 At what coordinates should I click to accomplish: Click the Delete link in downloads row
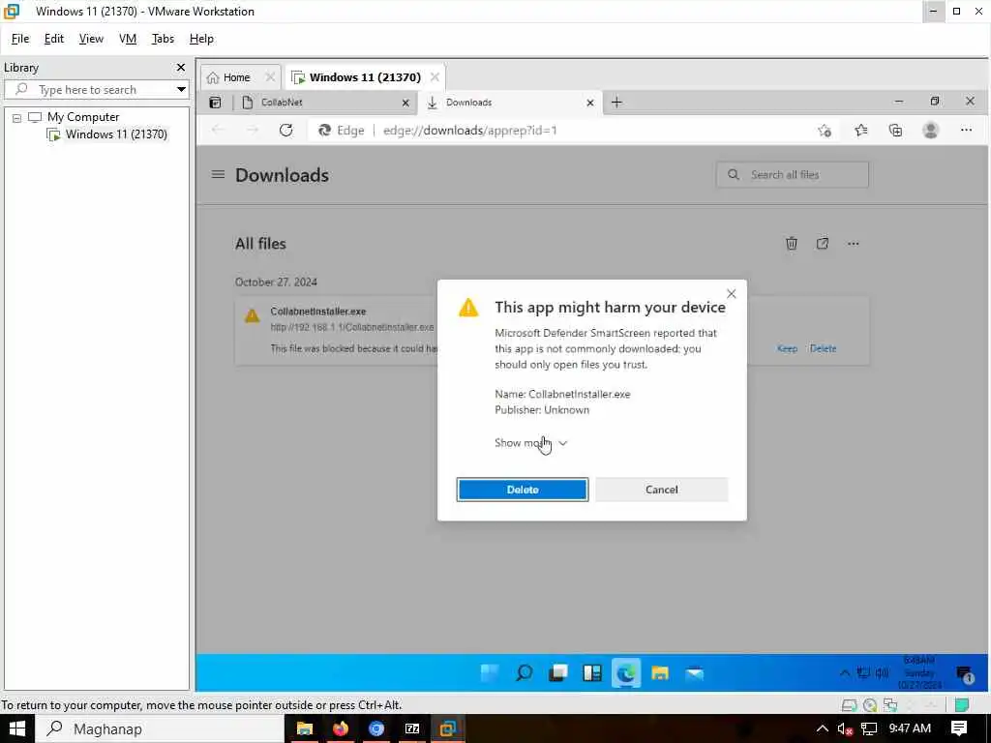click(x=823, y=348)
